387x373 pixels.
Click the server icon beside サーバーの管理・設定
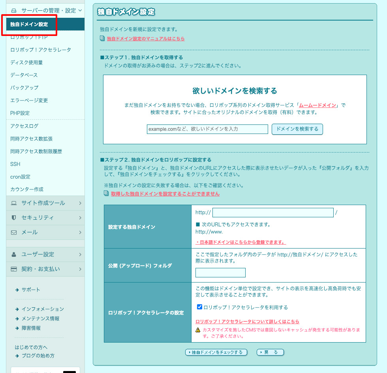(14, 11)
